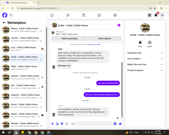Click the Enrike profile thumbnail in info panel
The height and width of the screenshot is (135, 169).
pyautogui.click(x=145, y=28)
